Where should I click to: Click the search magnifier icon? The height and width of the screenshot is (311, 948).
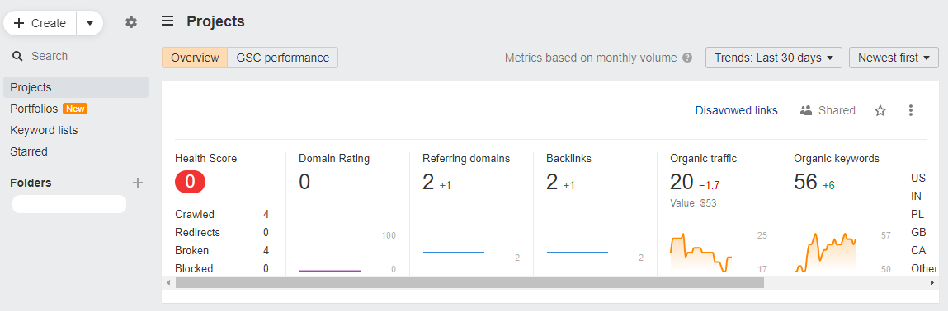(17, 56)
